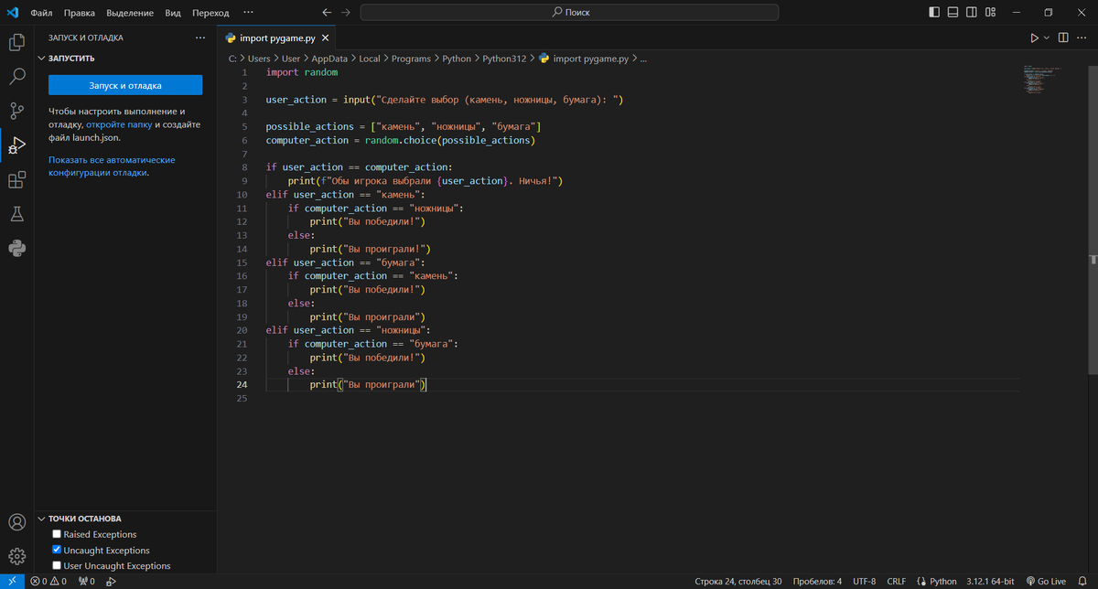Click Users in breadcrumb path
The height and width of the screenshot is (589, 1098).
259,58
